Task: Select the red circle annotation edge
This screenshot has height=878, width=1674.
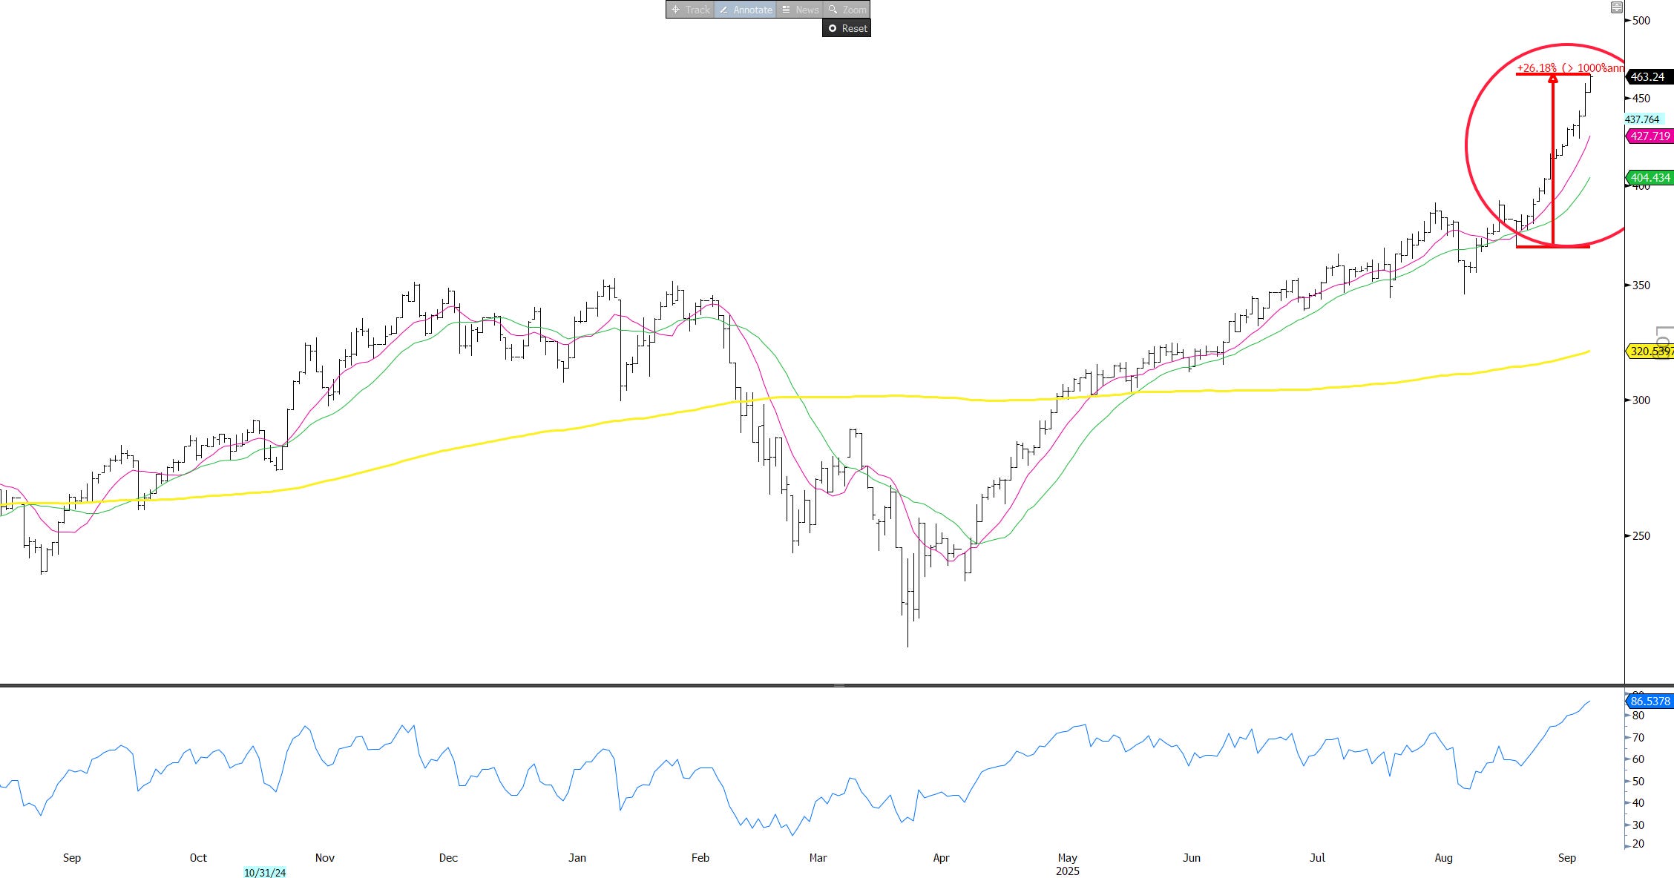Action: coord(1466,146)
